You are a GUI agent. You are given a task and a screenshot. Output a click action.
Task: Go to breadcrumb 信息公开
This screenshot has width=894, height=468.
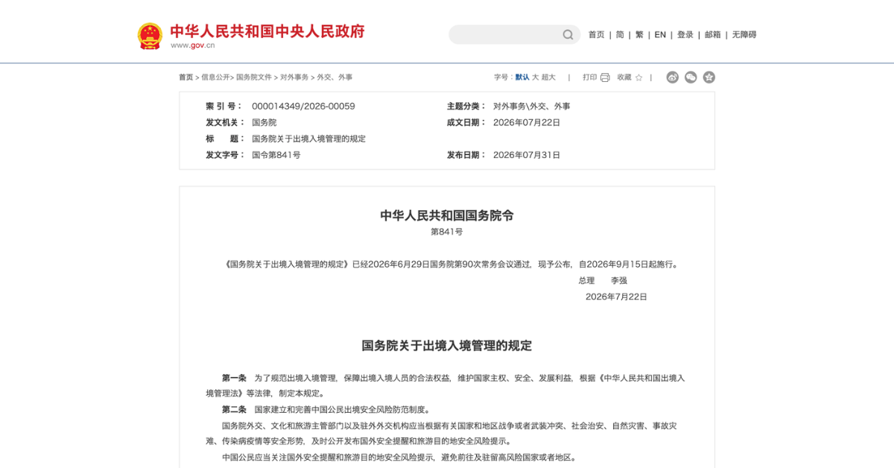coord(215,78)
